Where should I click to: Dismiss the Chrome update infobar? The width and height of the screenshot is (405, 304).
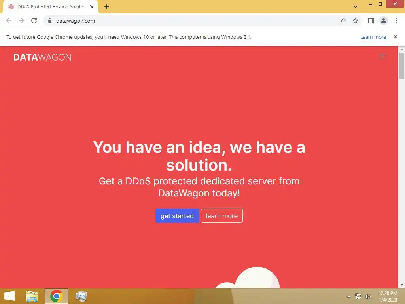tap(395, 37)
